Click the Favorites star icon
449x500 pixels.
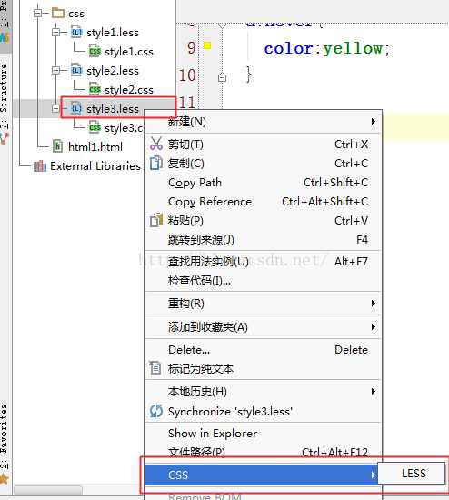pos(5,478)
